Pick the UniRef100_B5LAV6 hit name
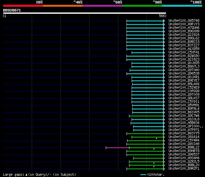 pos(184,84)
